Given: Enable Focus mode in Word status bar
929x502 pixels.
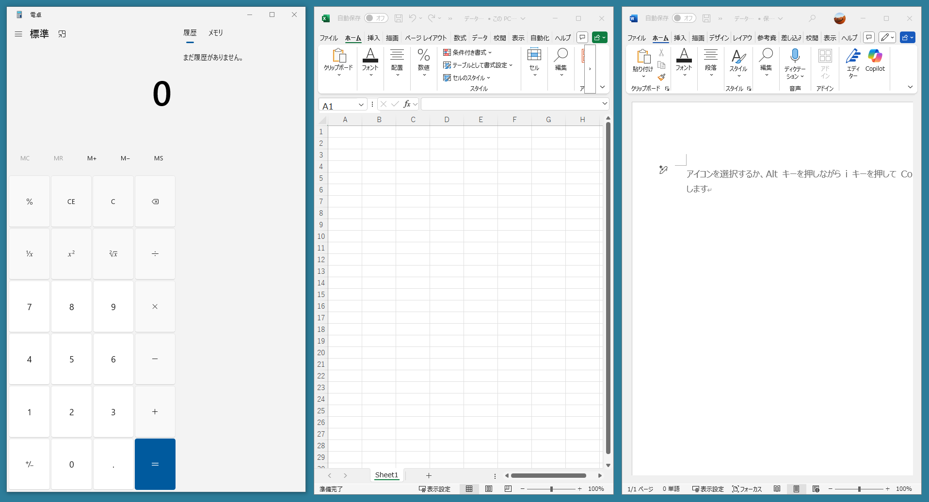Looking at the screenshot, I should 747,489.
